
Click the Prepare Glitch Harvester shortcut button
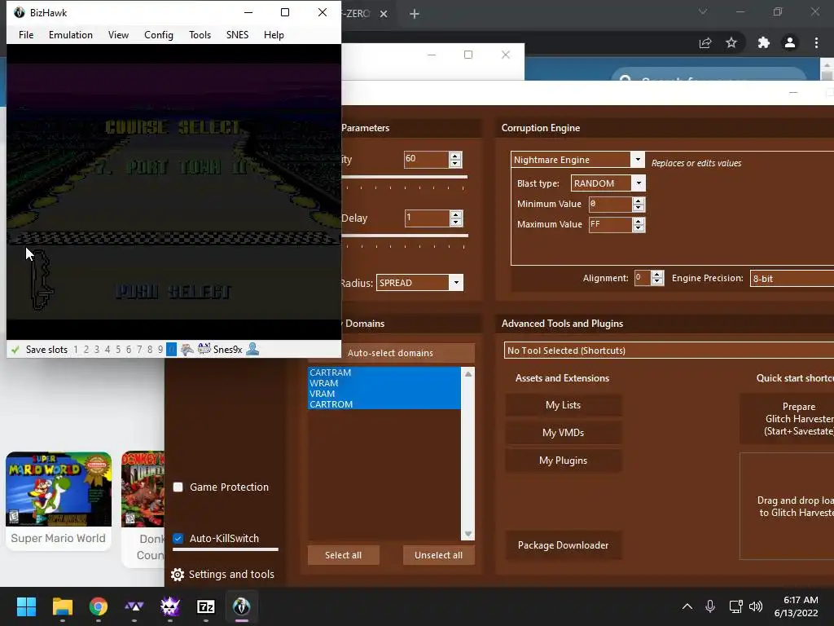pos(788,419)
